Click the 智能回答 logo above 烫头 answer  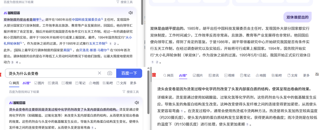point(17,103)
